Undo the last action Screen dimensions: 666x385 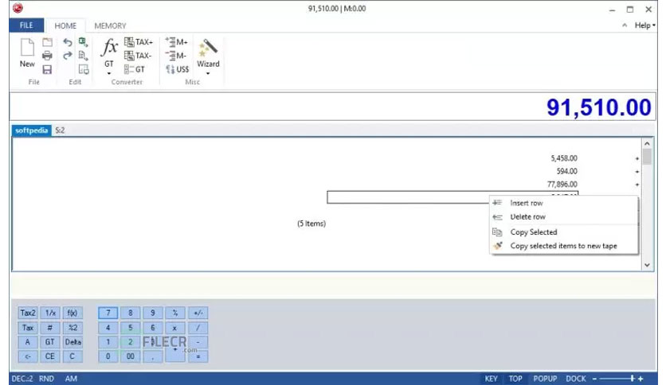[x=68, y=42]
